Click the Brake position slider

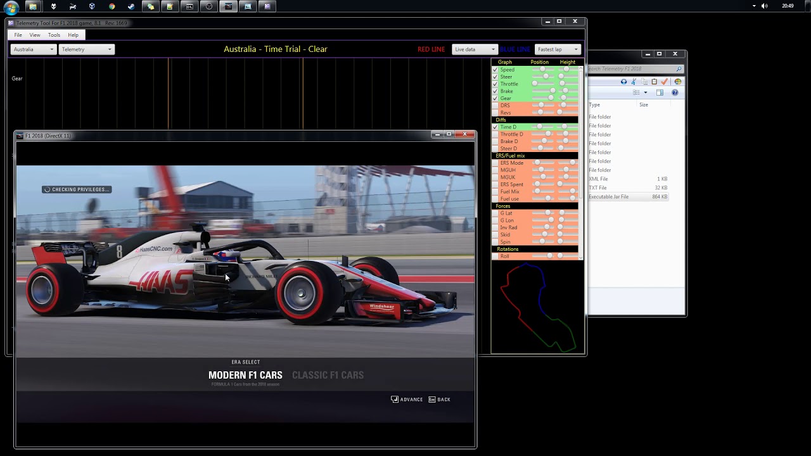(542, 91)
